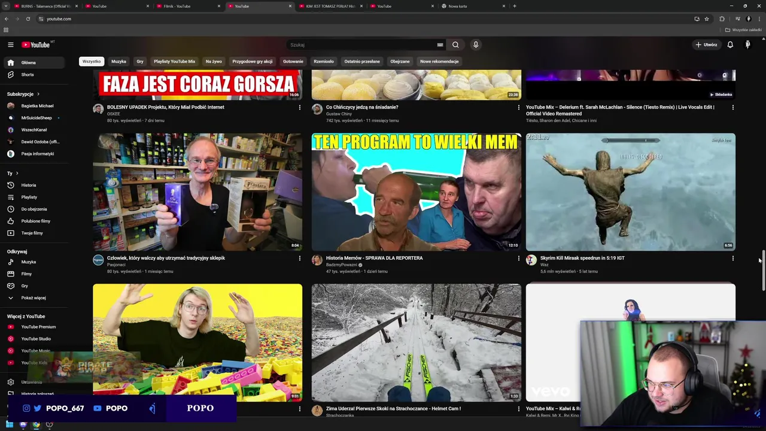This screenshot has width=766, height=431.
Task: Select the Na żywo filter chip
Action: (214, 61)
